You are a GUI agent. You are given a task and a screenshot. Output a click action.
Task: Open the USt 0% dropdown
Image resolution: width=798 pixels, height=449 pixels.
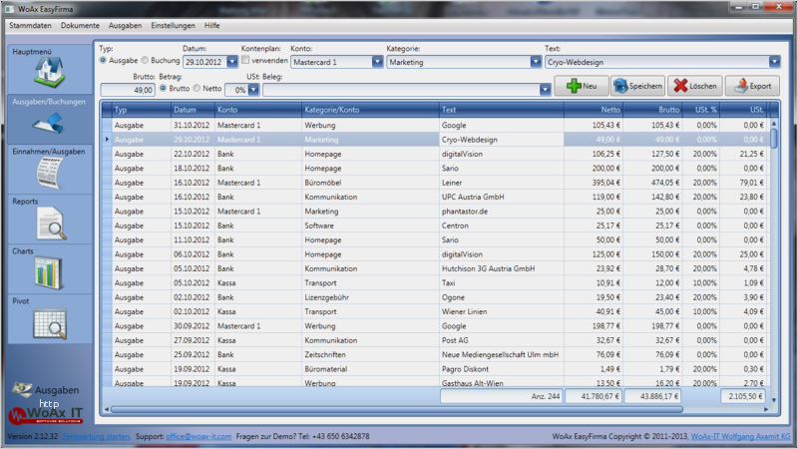pos(253,90)
